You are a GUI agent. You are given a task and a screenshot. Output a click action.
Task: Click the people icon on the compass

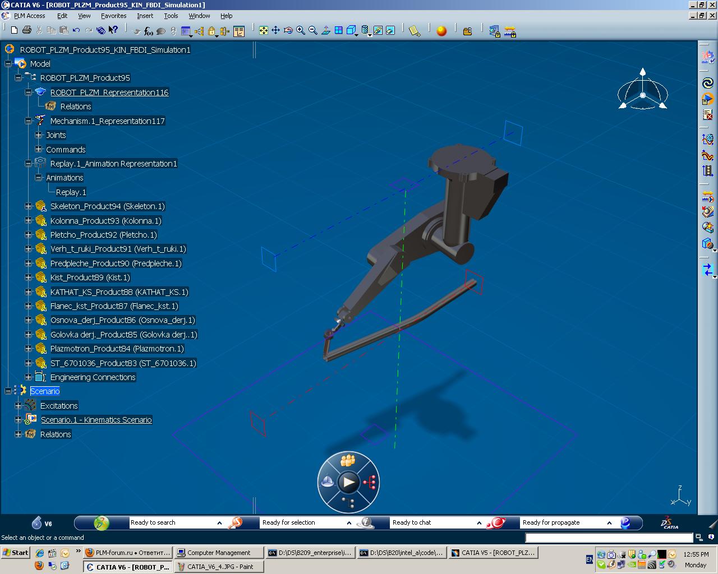tap(348, 461)
